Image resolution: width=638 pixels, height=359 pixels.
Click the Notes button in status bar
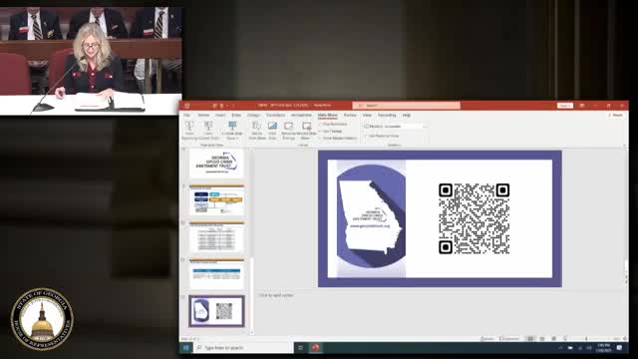click(486, 339)
